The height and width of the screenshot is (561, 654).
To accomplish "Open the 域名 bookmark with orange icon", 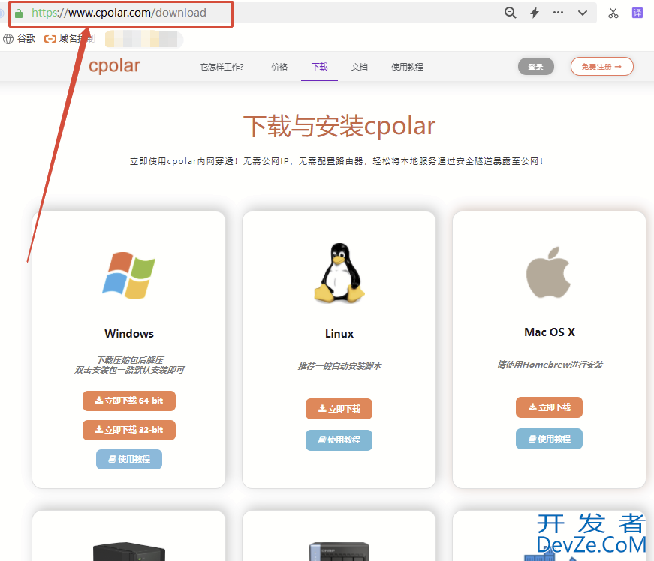I will coord(69,39).
